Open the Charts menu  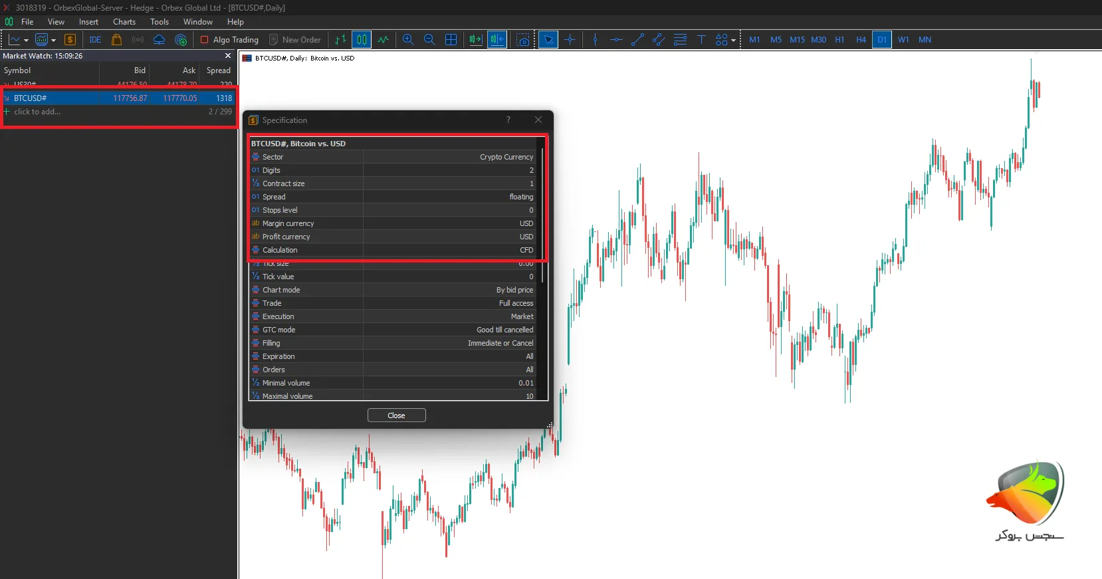pos(124,22)
